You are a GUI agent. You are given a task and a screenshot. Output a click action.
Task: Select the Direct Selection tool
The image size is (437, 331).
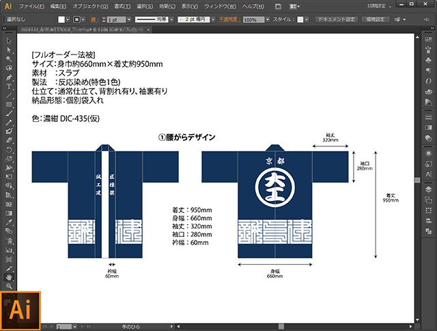(9, 50)
